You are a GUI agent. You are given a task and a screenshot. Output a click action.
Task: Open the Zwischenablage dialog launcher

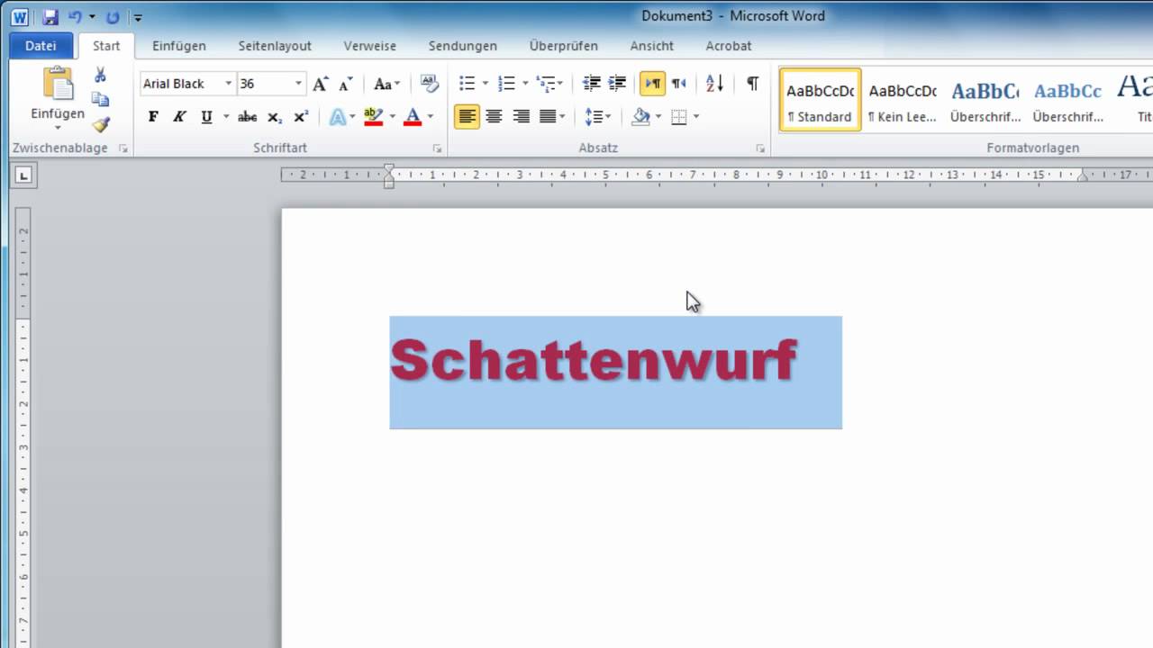point(123,148)
